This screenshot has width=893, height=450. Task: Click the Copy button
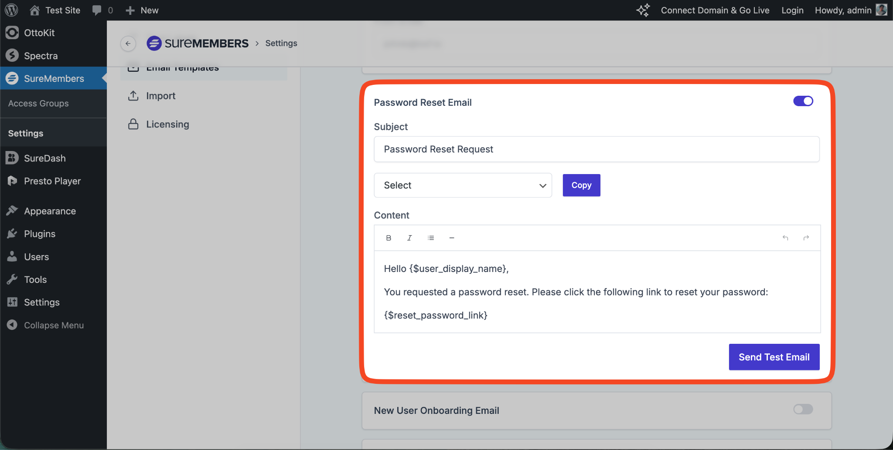pos(581,185)
